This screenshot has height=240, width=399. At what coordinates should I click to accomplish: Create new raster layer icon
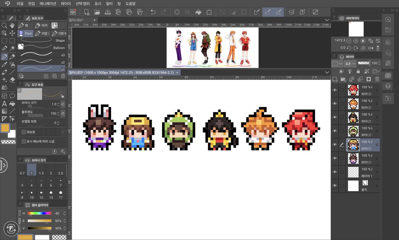click(x=335, y=79)
